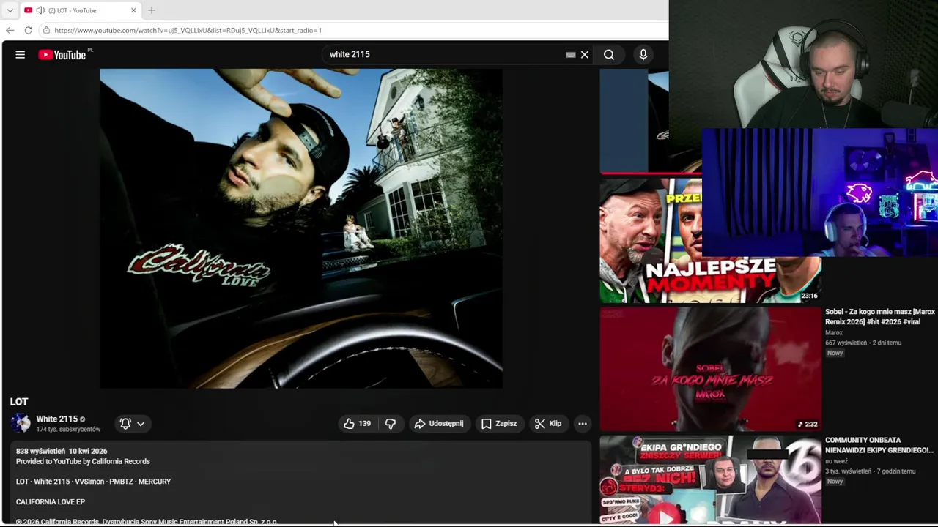Image resolution: width=938 pixels, height=527 pixels.
Task: Open the YouTube hamburger guide menu
Action: point(20,55)
